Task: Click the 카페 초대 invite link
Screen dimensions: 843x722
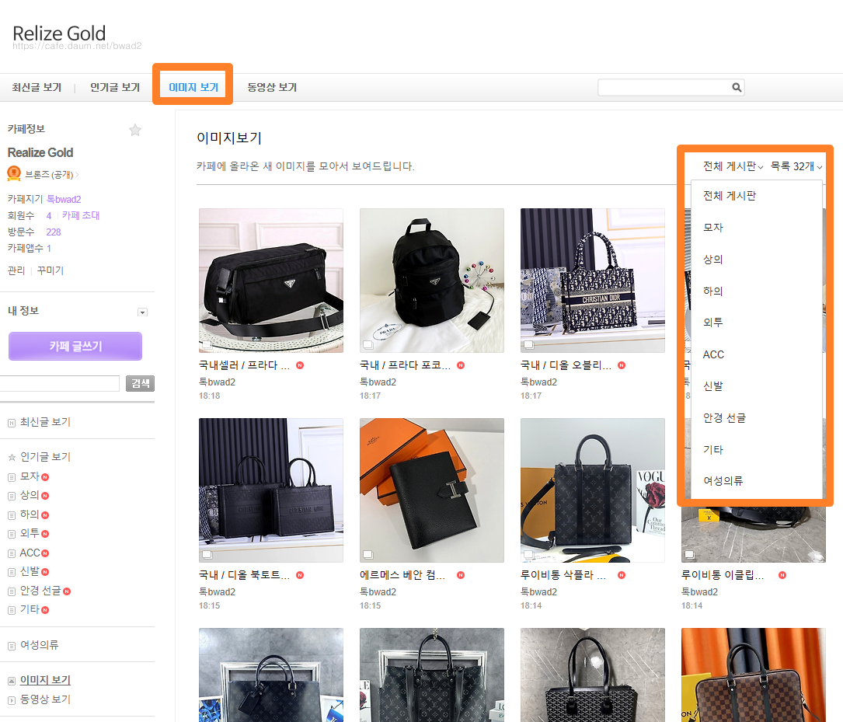Action: pyautogui.click(x=81, y=215)
